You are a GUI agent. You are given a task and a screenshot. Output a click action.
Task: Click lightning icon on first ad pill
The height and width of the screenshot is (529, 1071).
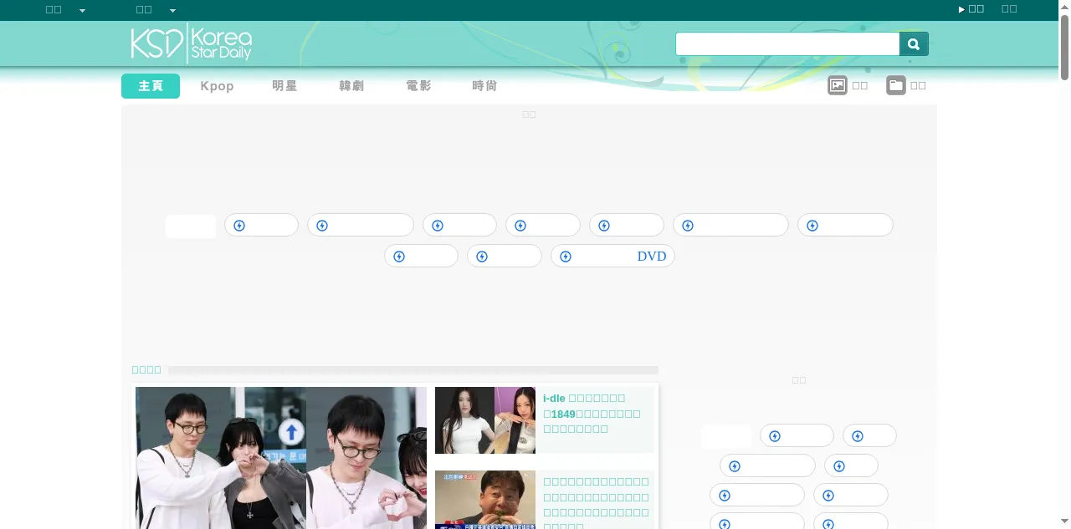pyautogui.click(x=239, y=226)
